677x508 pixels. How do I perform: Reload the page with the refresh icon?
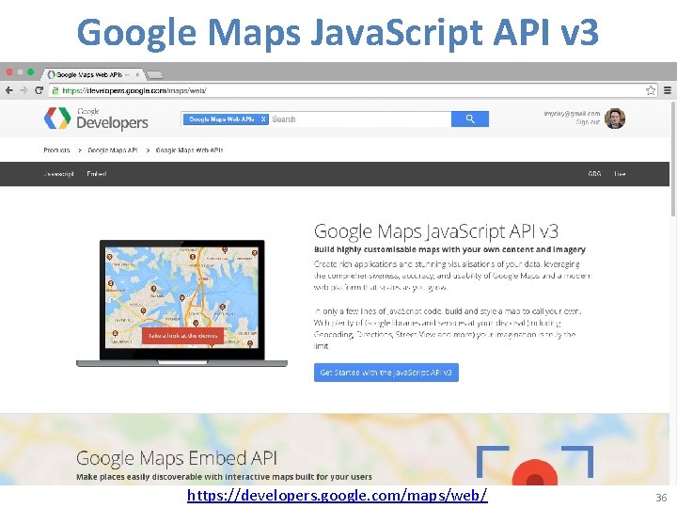[39, 90]
